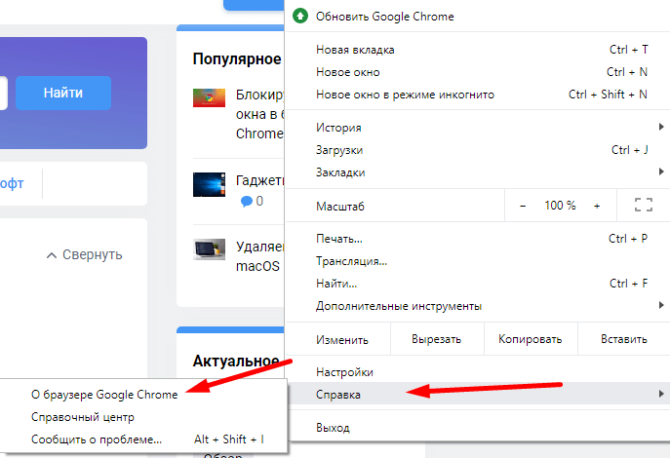670x458 pixels.
Task: Click the Chrome article thumbnail under Популярное
Action: click(x=209, y=97)
